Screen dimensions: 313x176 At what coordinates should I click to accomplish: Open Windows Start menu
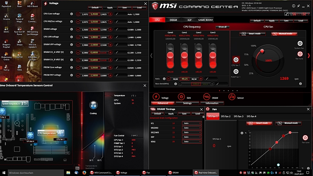coord(4,172)
